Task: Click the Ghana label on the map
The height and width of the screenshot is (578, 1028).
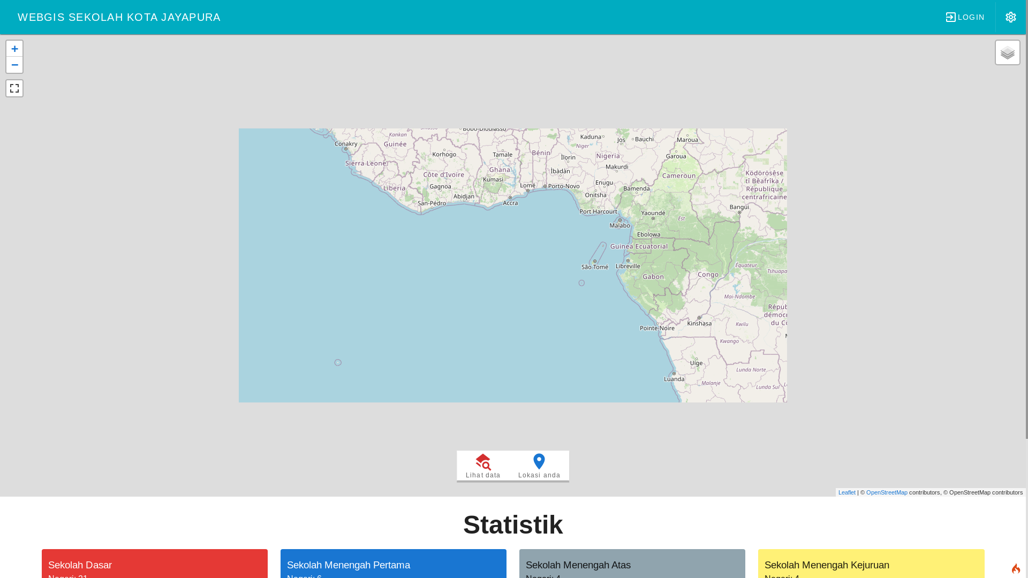Action: pyautogui.click(x=500, y=169)
